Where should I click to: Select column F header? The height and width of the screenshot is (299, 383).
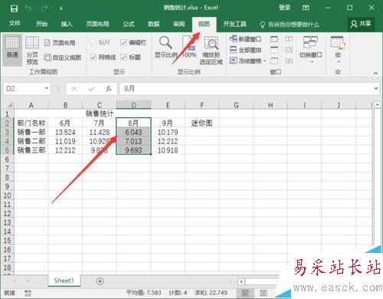201,105
